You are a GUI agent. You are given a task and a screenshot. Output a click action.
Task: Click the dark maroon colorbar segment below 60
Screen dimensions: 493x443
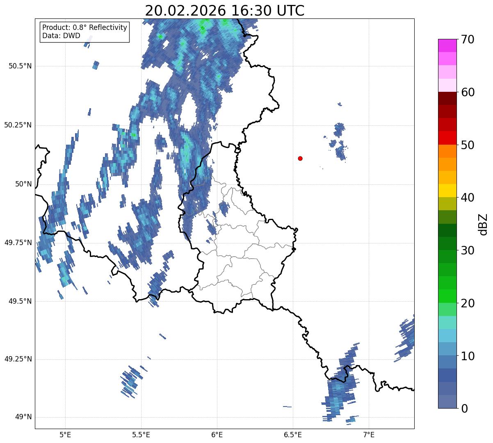coord(447,98)
